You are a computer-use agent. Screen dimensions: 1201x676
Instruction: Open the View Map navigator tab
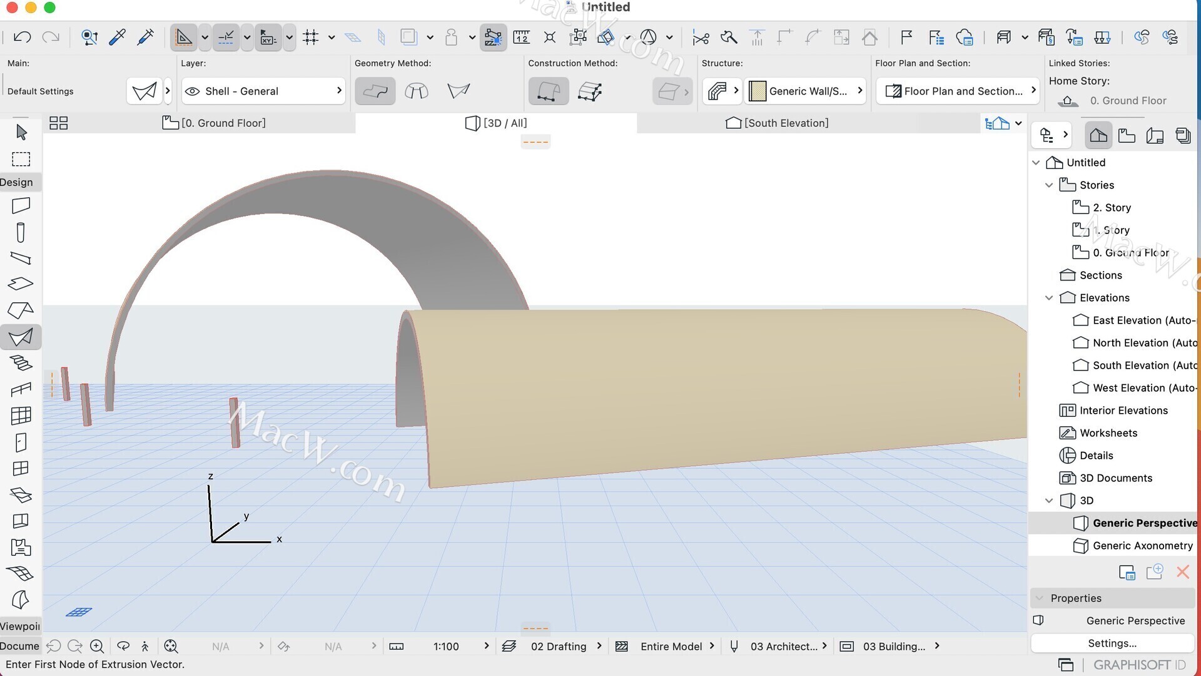1127,135
